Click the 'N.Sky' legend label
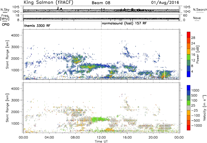The height and width of the screenshot is (143, 207). 5,10
